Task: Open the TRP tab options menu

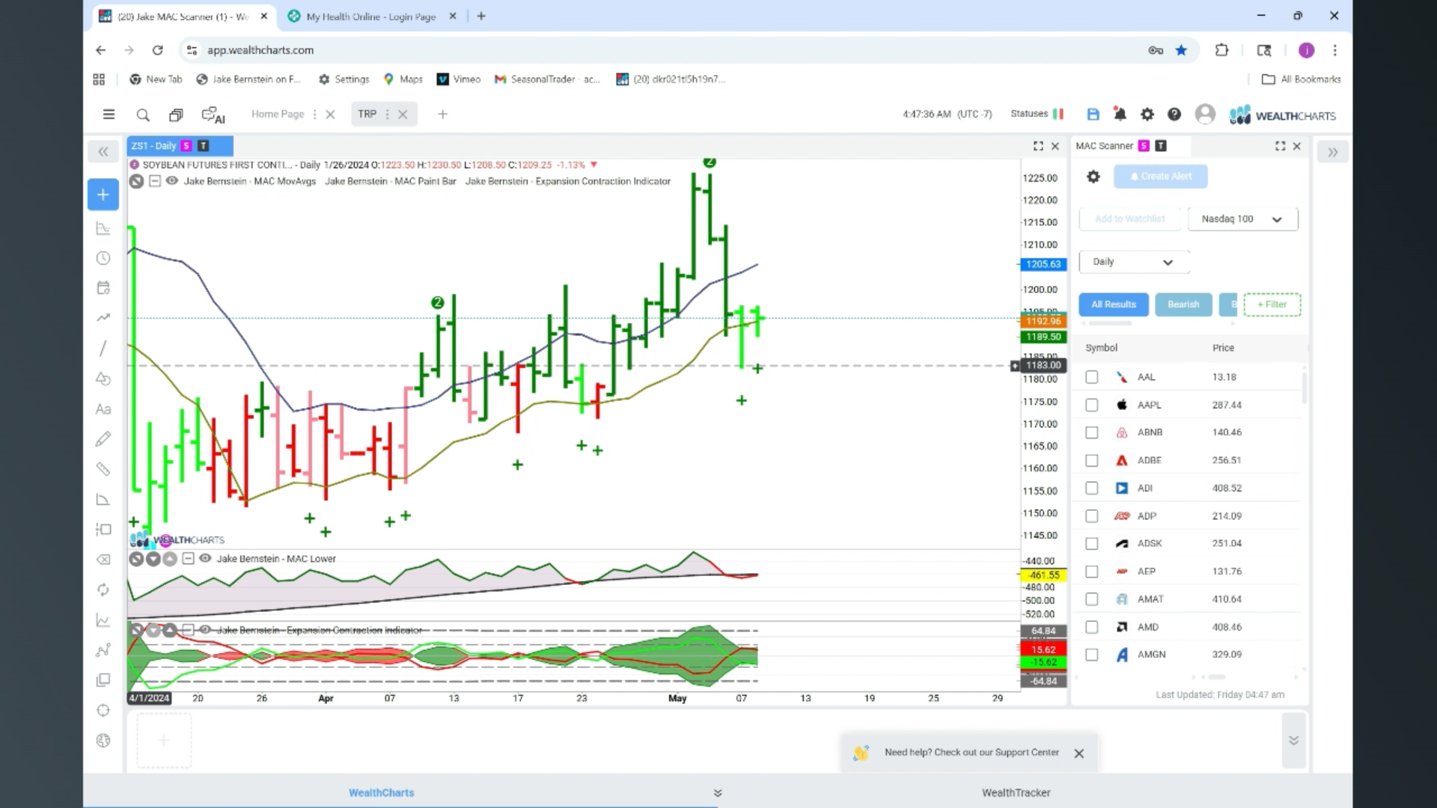Action: coord(387,114)
